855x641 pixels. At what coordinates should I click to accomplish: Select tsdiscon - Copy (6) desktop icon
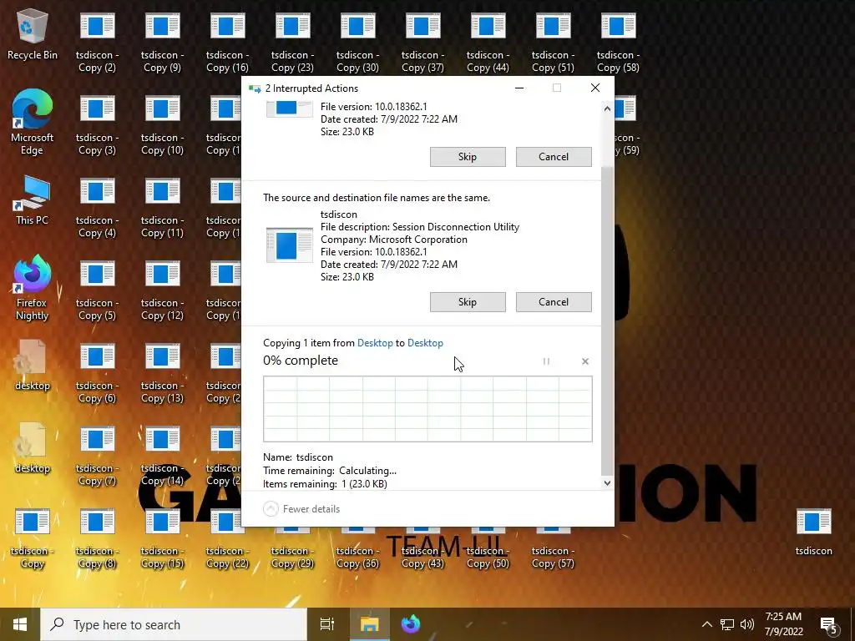tap(97, 375)
